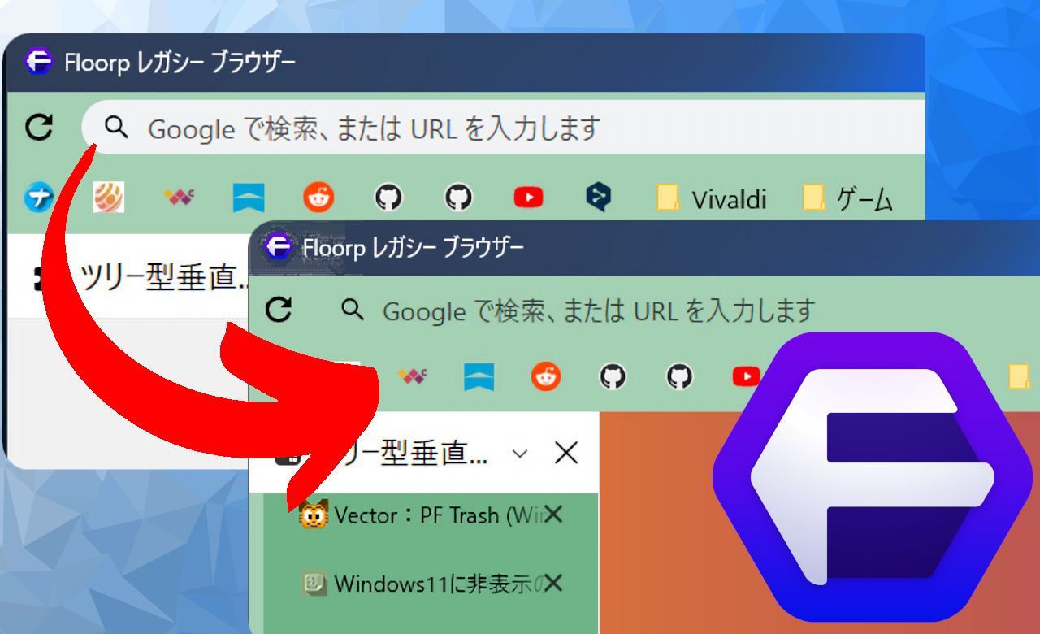Viewport: 1040px width, 634px height.
Task: Reload page in the front Floorp window
Action: click(279, 310)
